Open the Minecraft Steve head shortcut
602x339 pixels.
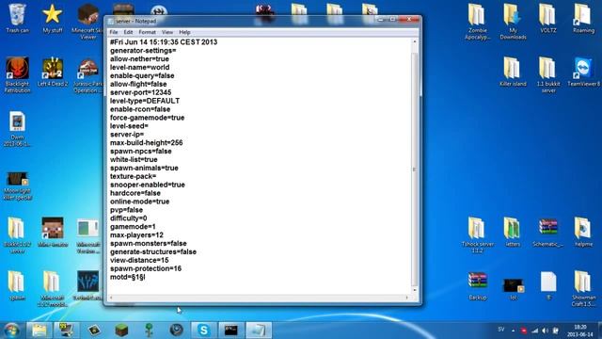pyautogui.click(x=53, y=233)
